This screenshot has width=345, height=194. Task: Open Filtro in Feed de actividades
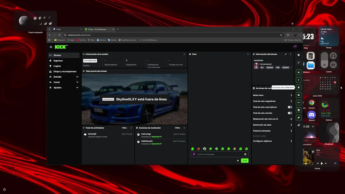tap(124, 128)
